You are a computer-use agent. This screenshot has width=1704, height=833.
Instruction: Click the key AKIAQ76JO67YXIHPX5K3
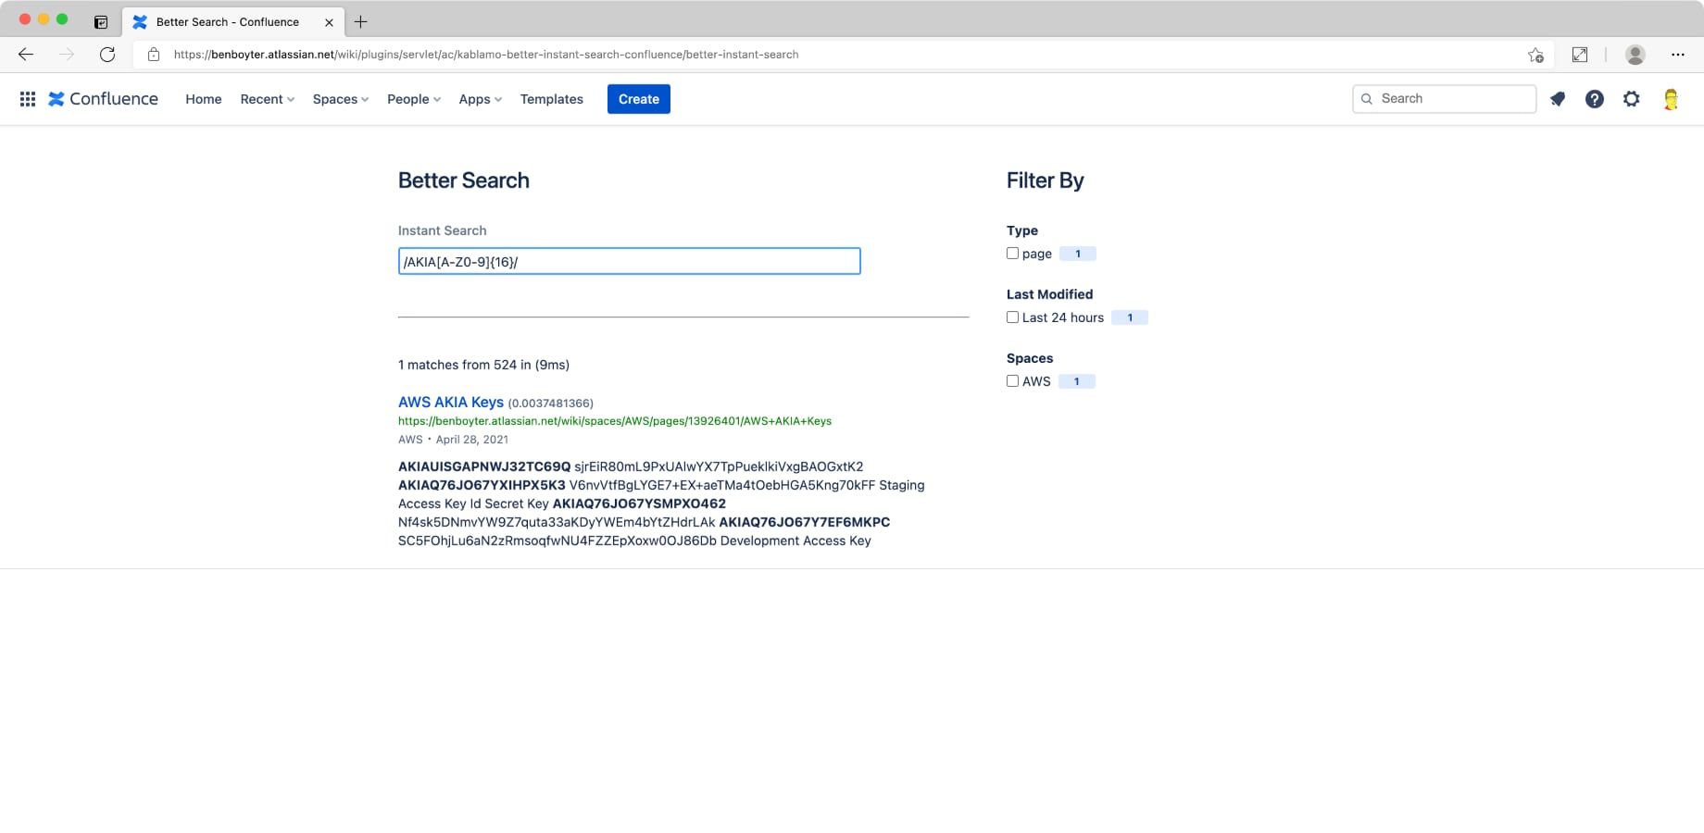coord(482,485)
